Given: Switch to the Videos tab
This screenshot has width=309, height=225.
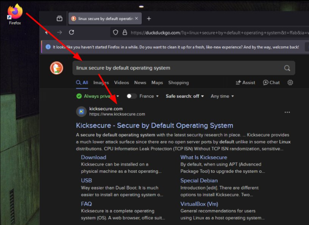Looking at the screenshot, I should (122, 83).
